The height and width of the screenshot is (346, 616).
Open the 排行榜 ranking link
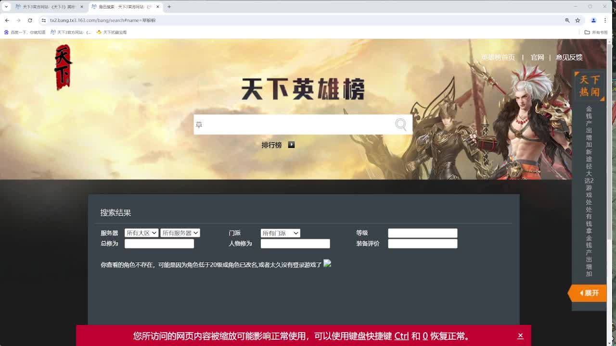[x=271, y=145]
